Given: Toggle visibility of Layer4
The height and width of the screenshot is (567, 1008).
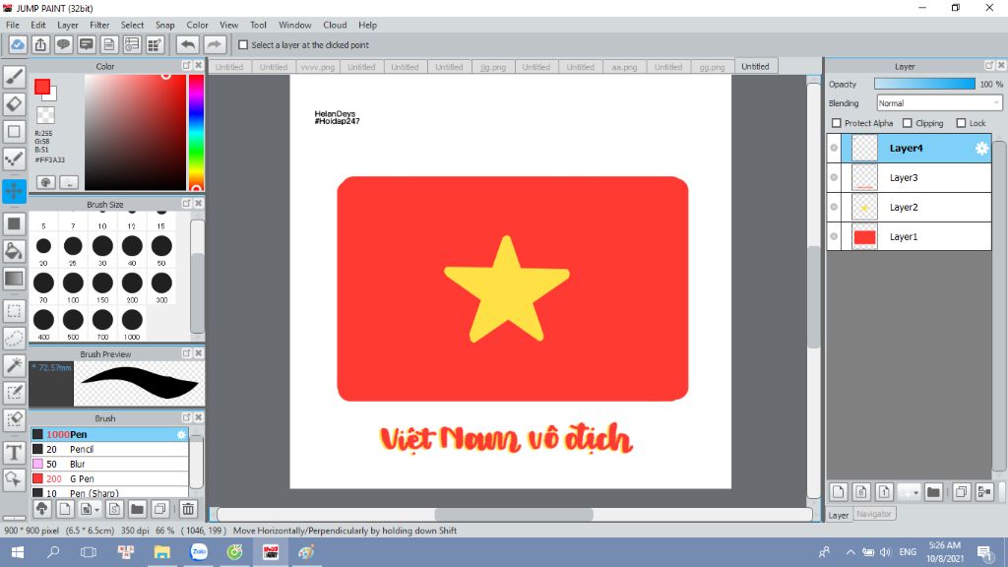Looking at the screenshot, I should tap(834, 148).
